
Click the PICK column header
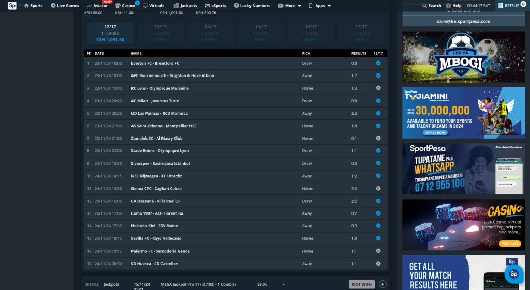coord(306,53)
